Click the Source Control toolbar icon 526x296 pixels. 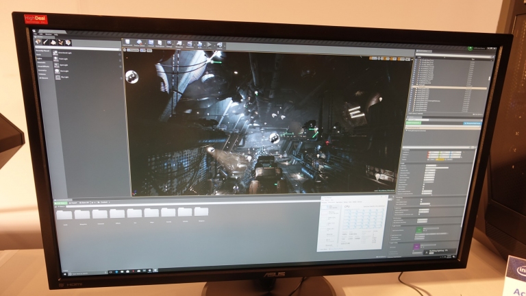click(140, 43)
